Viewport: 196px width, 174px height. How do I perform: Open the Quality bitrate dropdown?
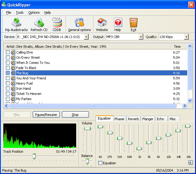[x=186, y=37]
